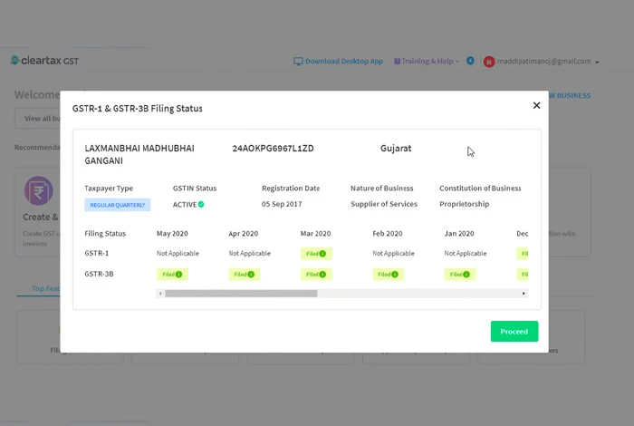The width and height of the screenshot is (634, 426).
Task: Click the horizontal scrollbar left arrow
Action: pyautogui.click(x=160, y=294)
